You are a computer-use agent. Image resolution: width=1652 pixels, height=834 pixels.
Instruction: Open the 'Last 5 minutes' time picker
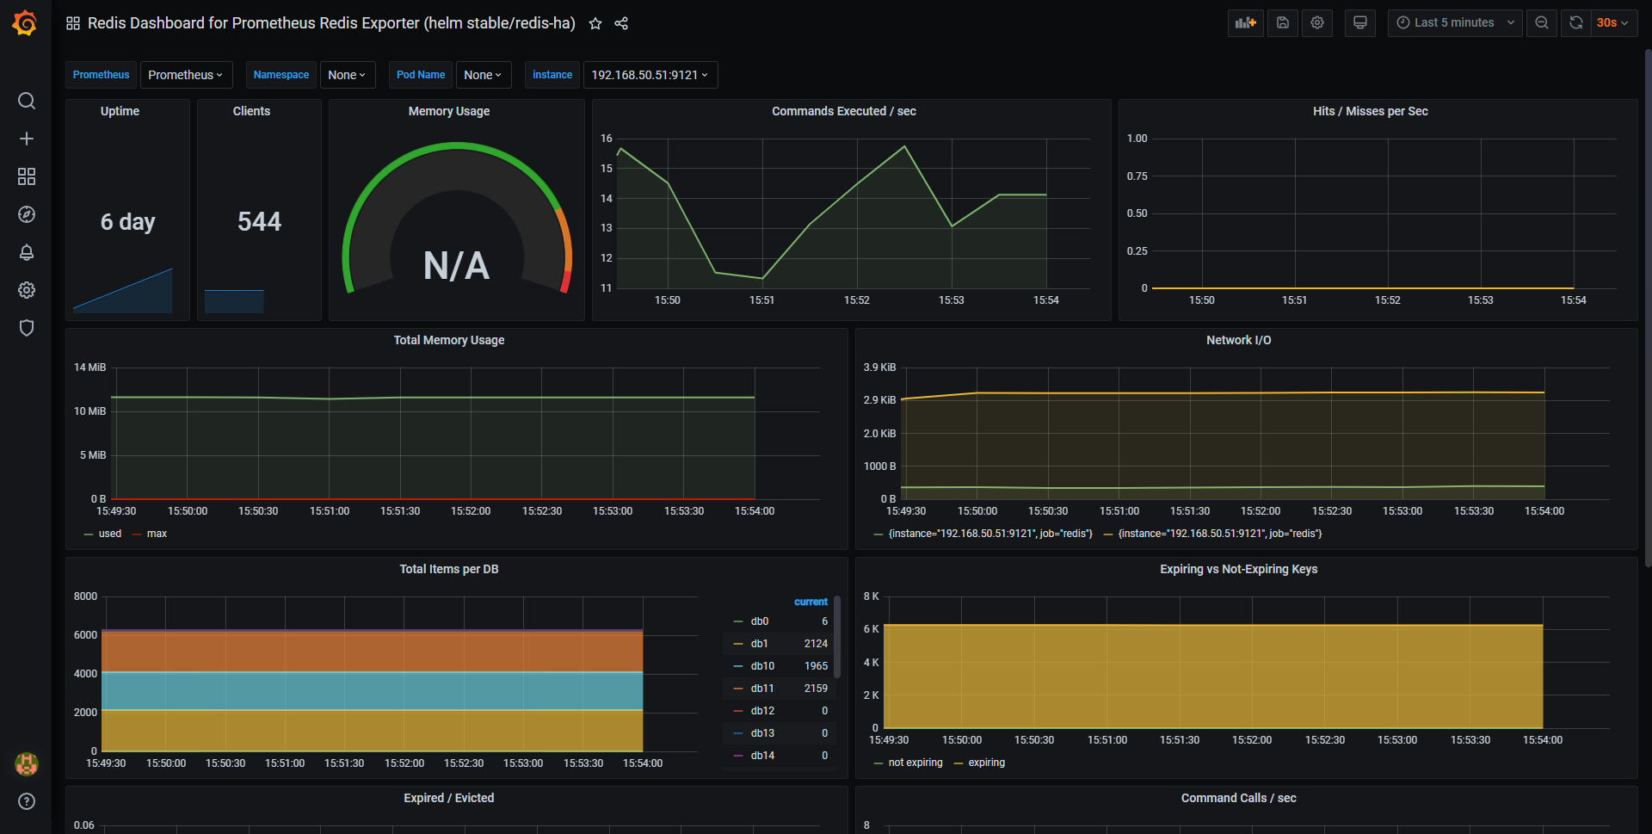[1454, 23]
